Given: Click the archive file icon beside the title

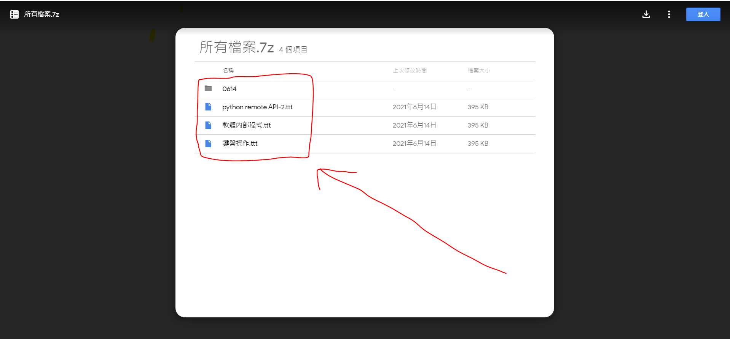Looking at the screenshot, I should coord(14,14).
